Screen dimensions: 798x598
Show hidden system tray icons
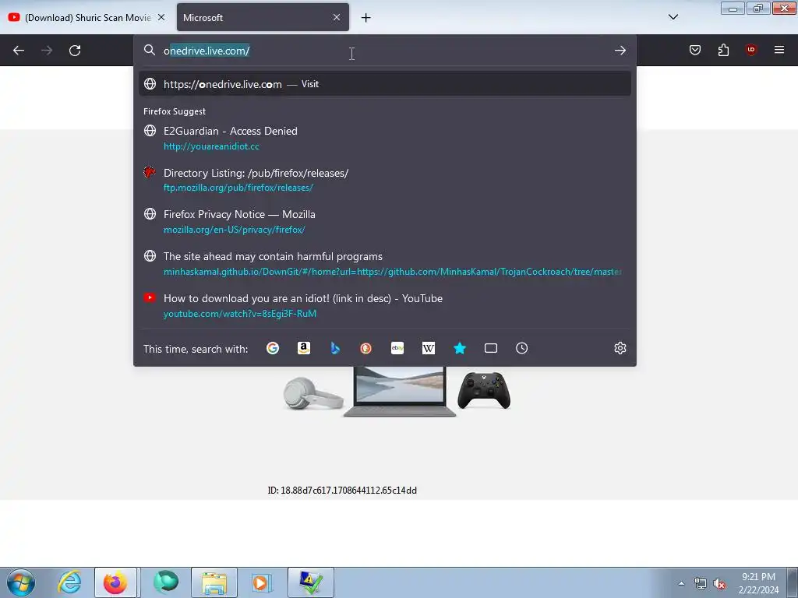(x=681, y=583)
